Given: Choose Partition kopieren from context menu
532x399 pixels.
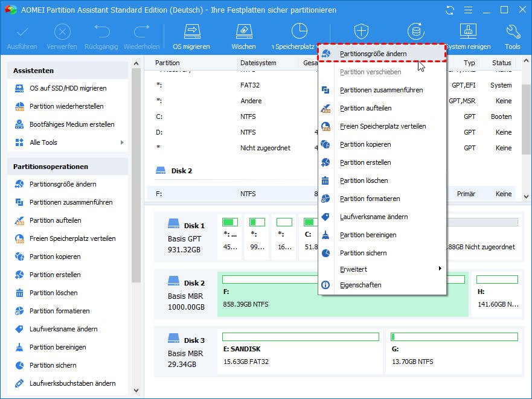Looking at the screenshot, I should [x=382, y=144].
